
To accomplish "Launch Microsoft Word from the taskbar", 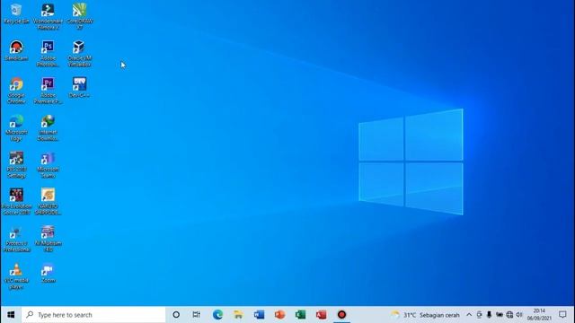I will tap(259, 315).
